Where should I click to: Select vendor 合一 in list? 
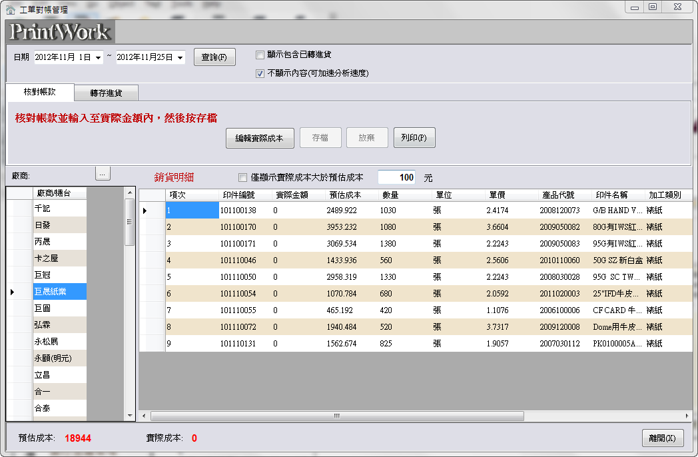pos(60,392)
